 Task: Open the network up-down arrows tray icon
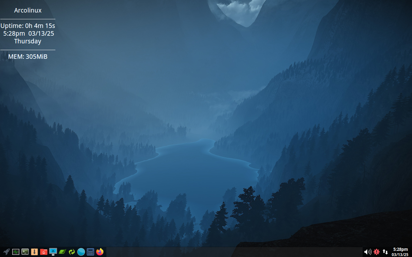(385, 252)
